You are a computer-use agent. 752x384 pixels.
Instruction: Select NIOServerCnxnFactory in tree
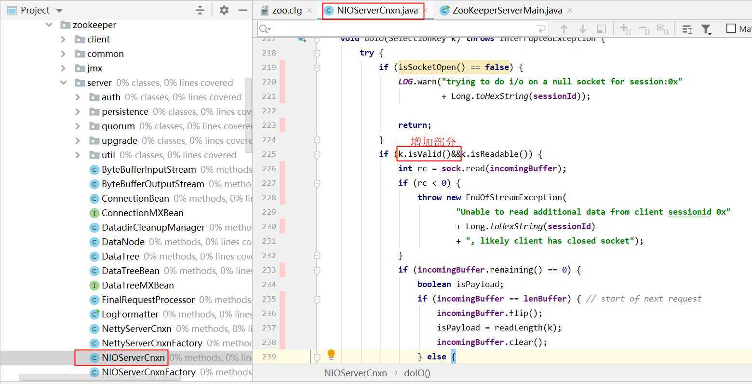click(148, 372)
